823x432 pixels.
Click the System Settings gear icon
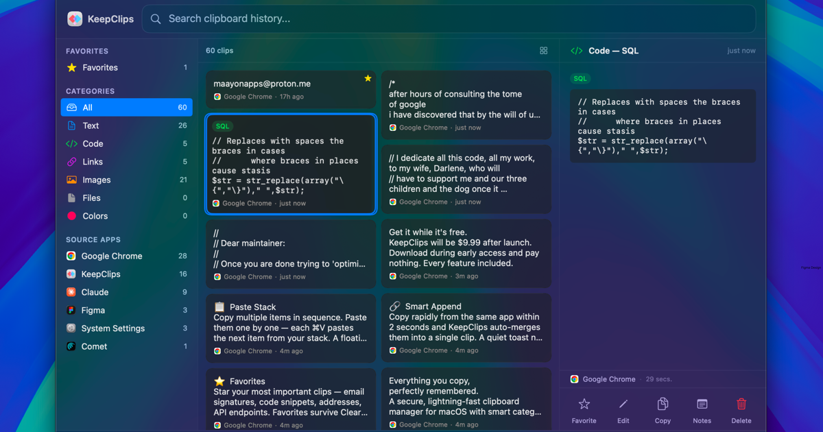(71, 328)
